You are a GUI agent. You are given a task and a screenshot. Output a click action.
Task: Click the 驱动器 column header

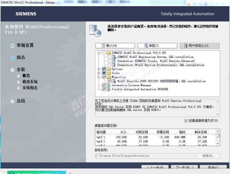[x=103, y=132]
